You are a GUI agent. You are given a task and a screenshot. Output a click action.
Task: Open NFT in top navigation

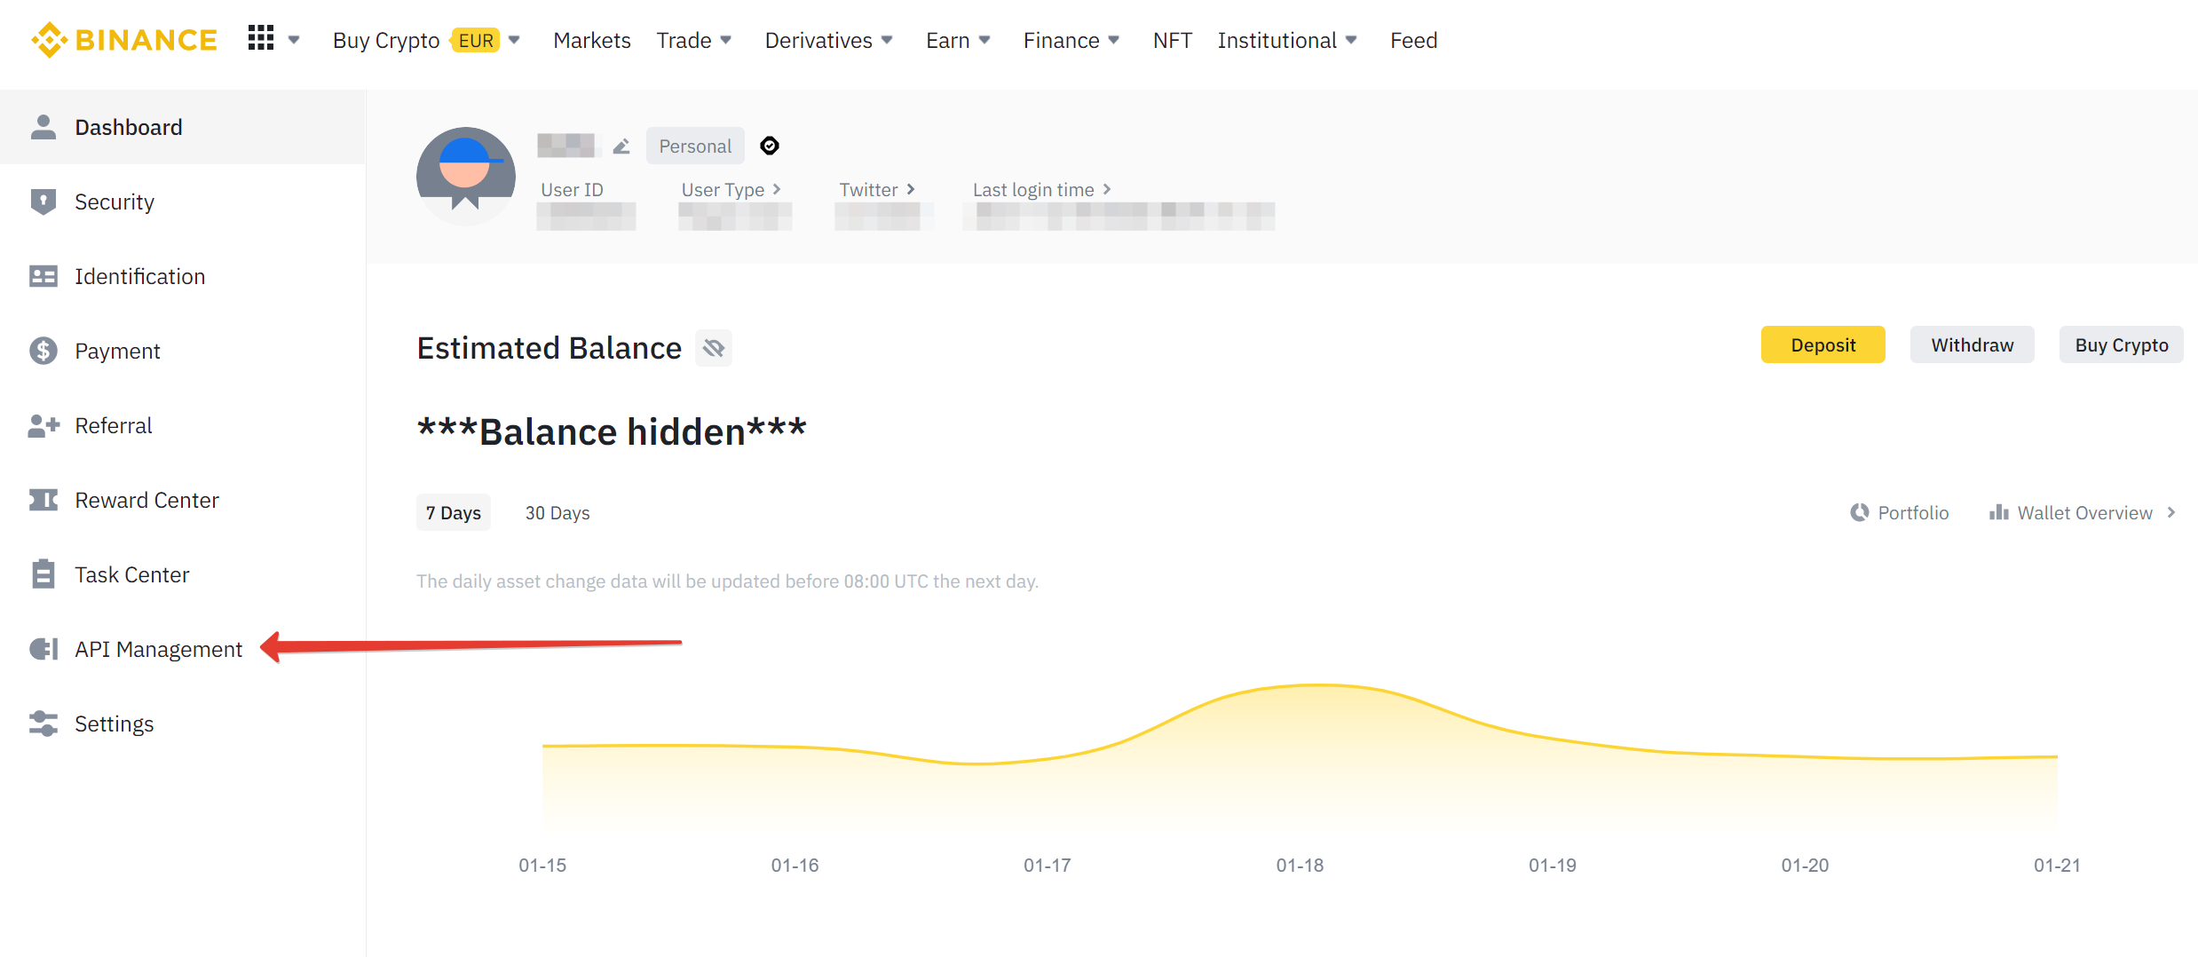pyautogui.click(x=1172, y=40)
